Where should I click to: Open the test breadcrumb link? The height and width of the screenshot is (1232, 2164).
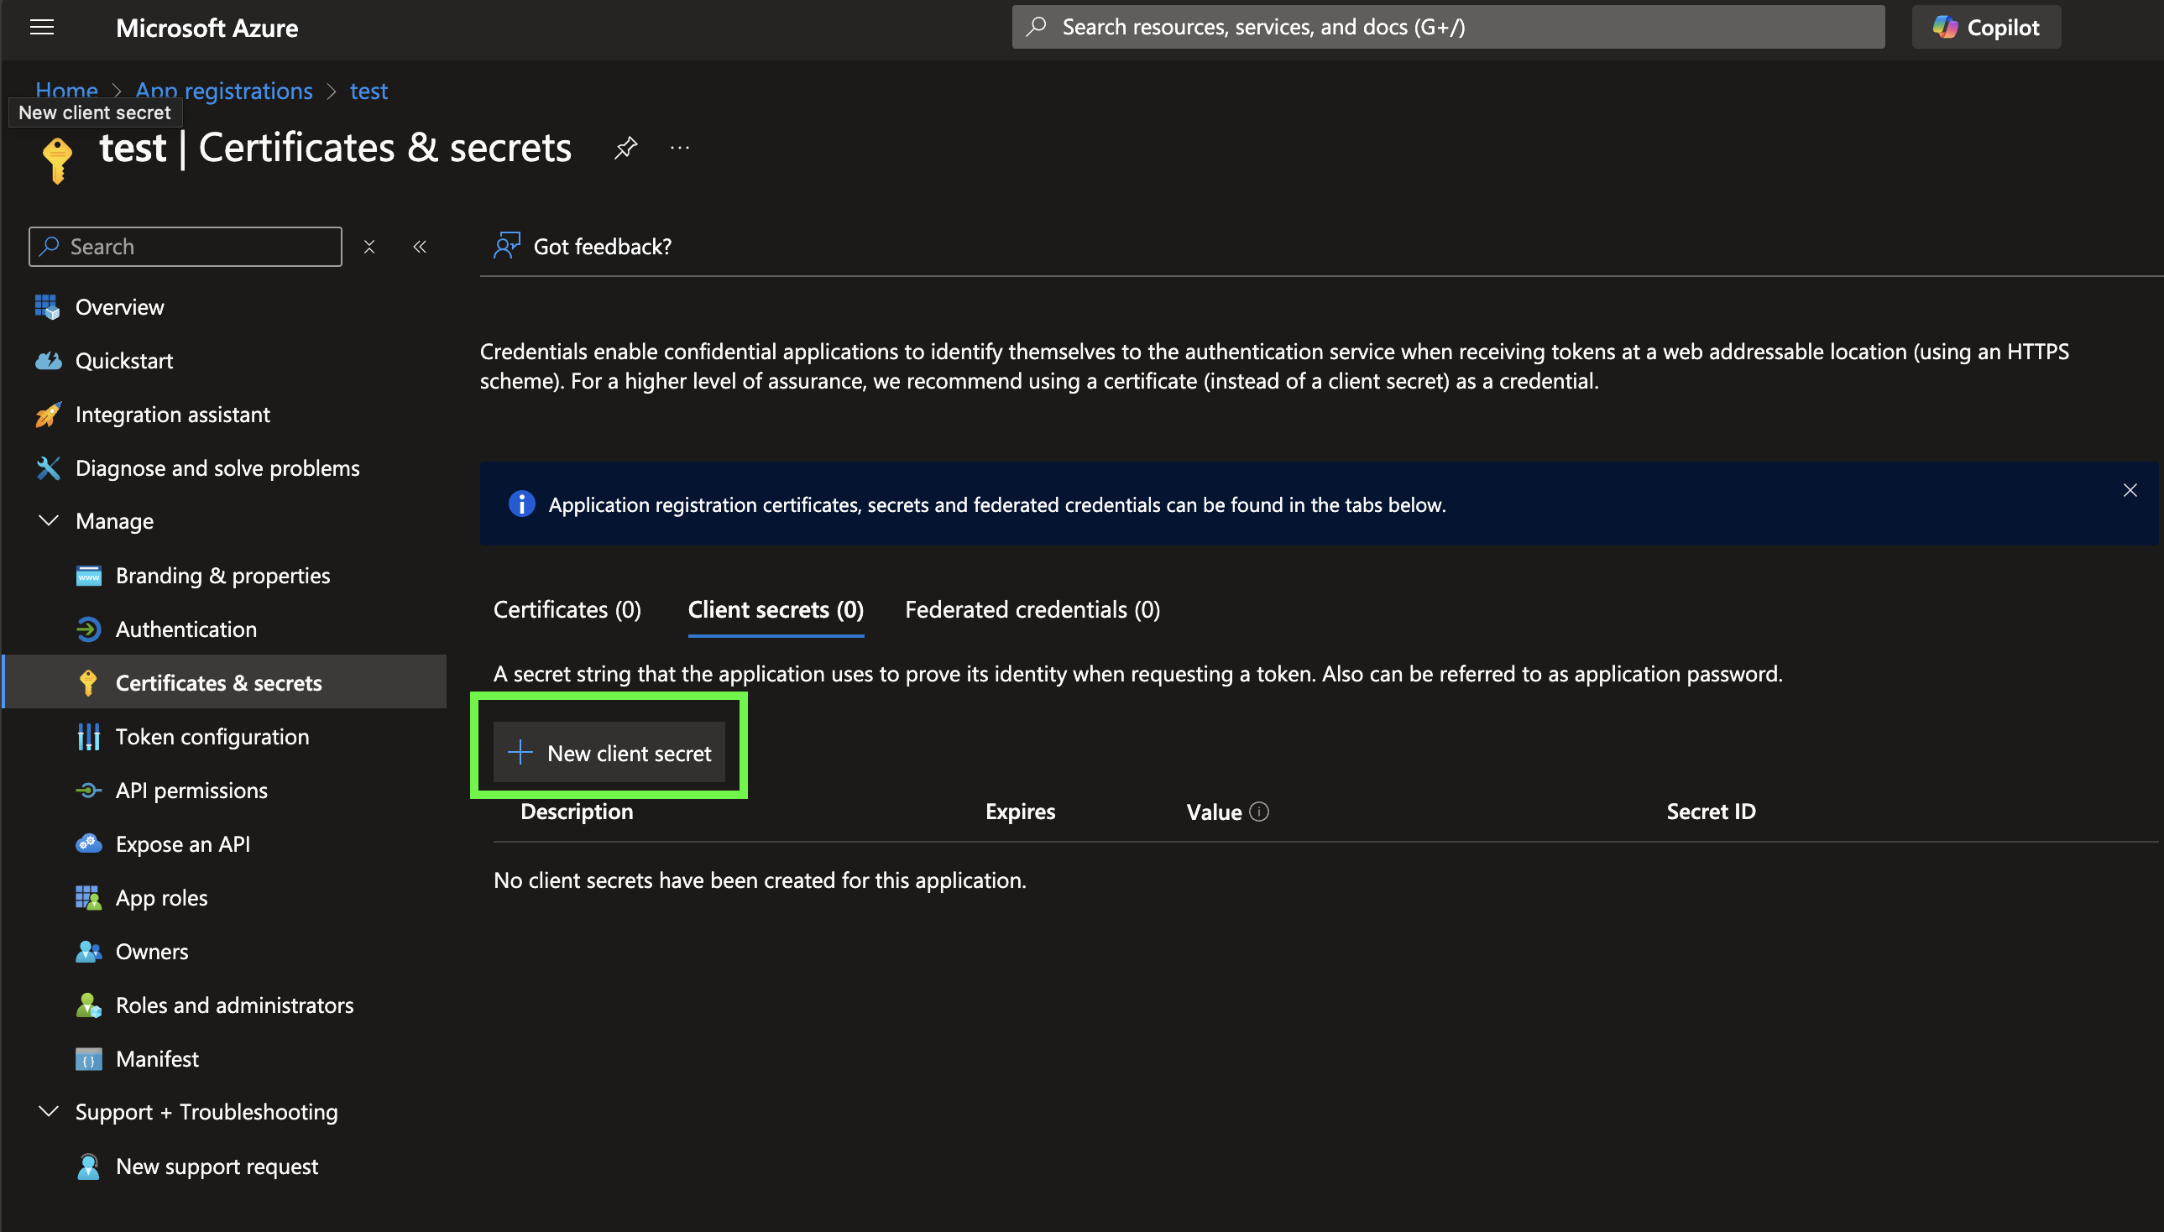click(369, 91)
